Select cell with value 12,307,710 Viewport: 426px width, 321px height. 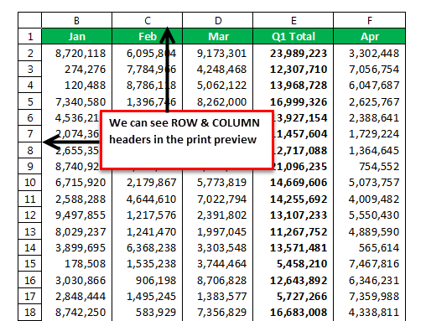(x=293, y=69)
